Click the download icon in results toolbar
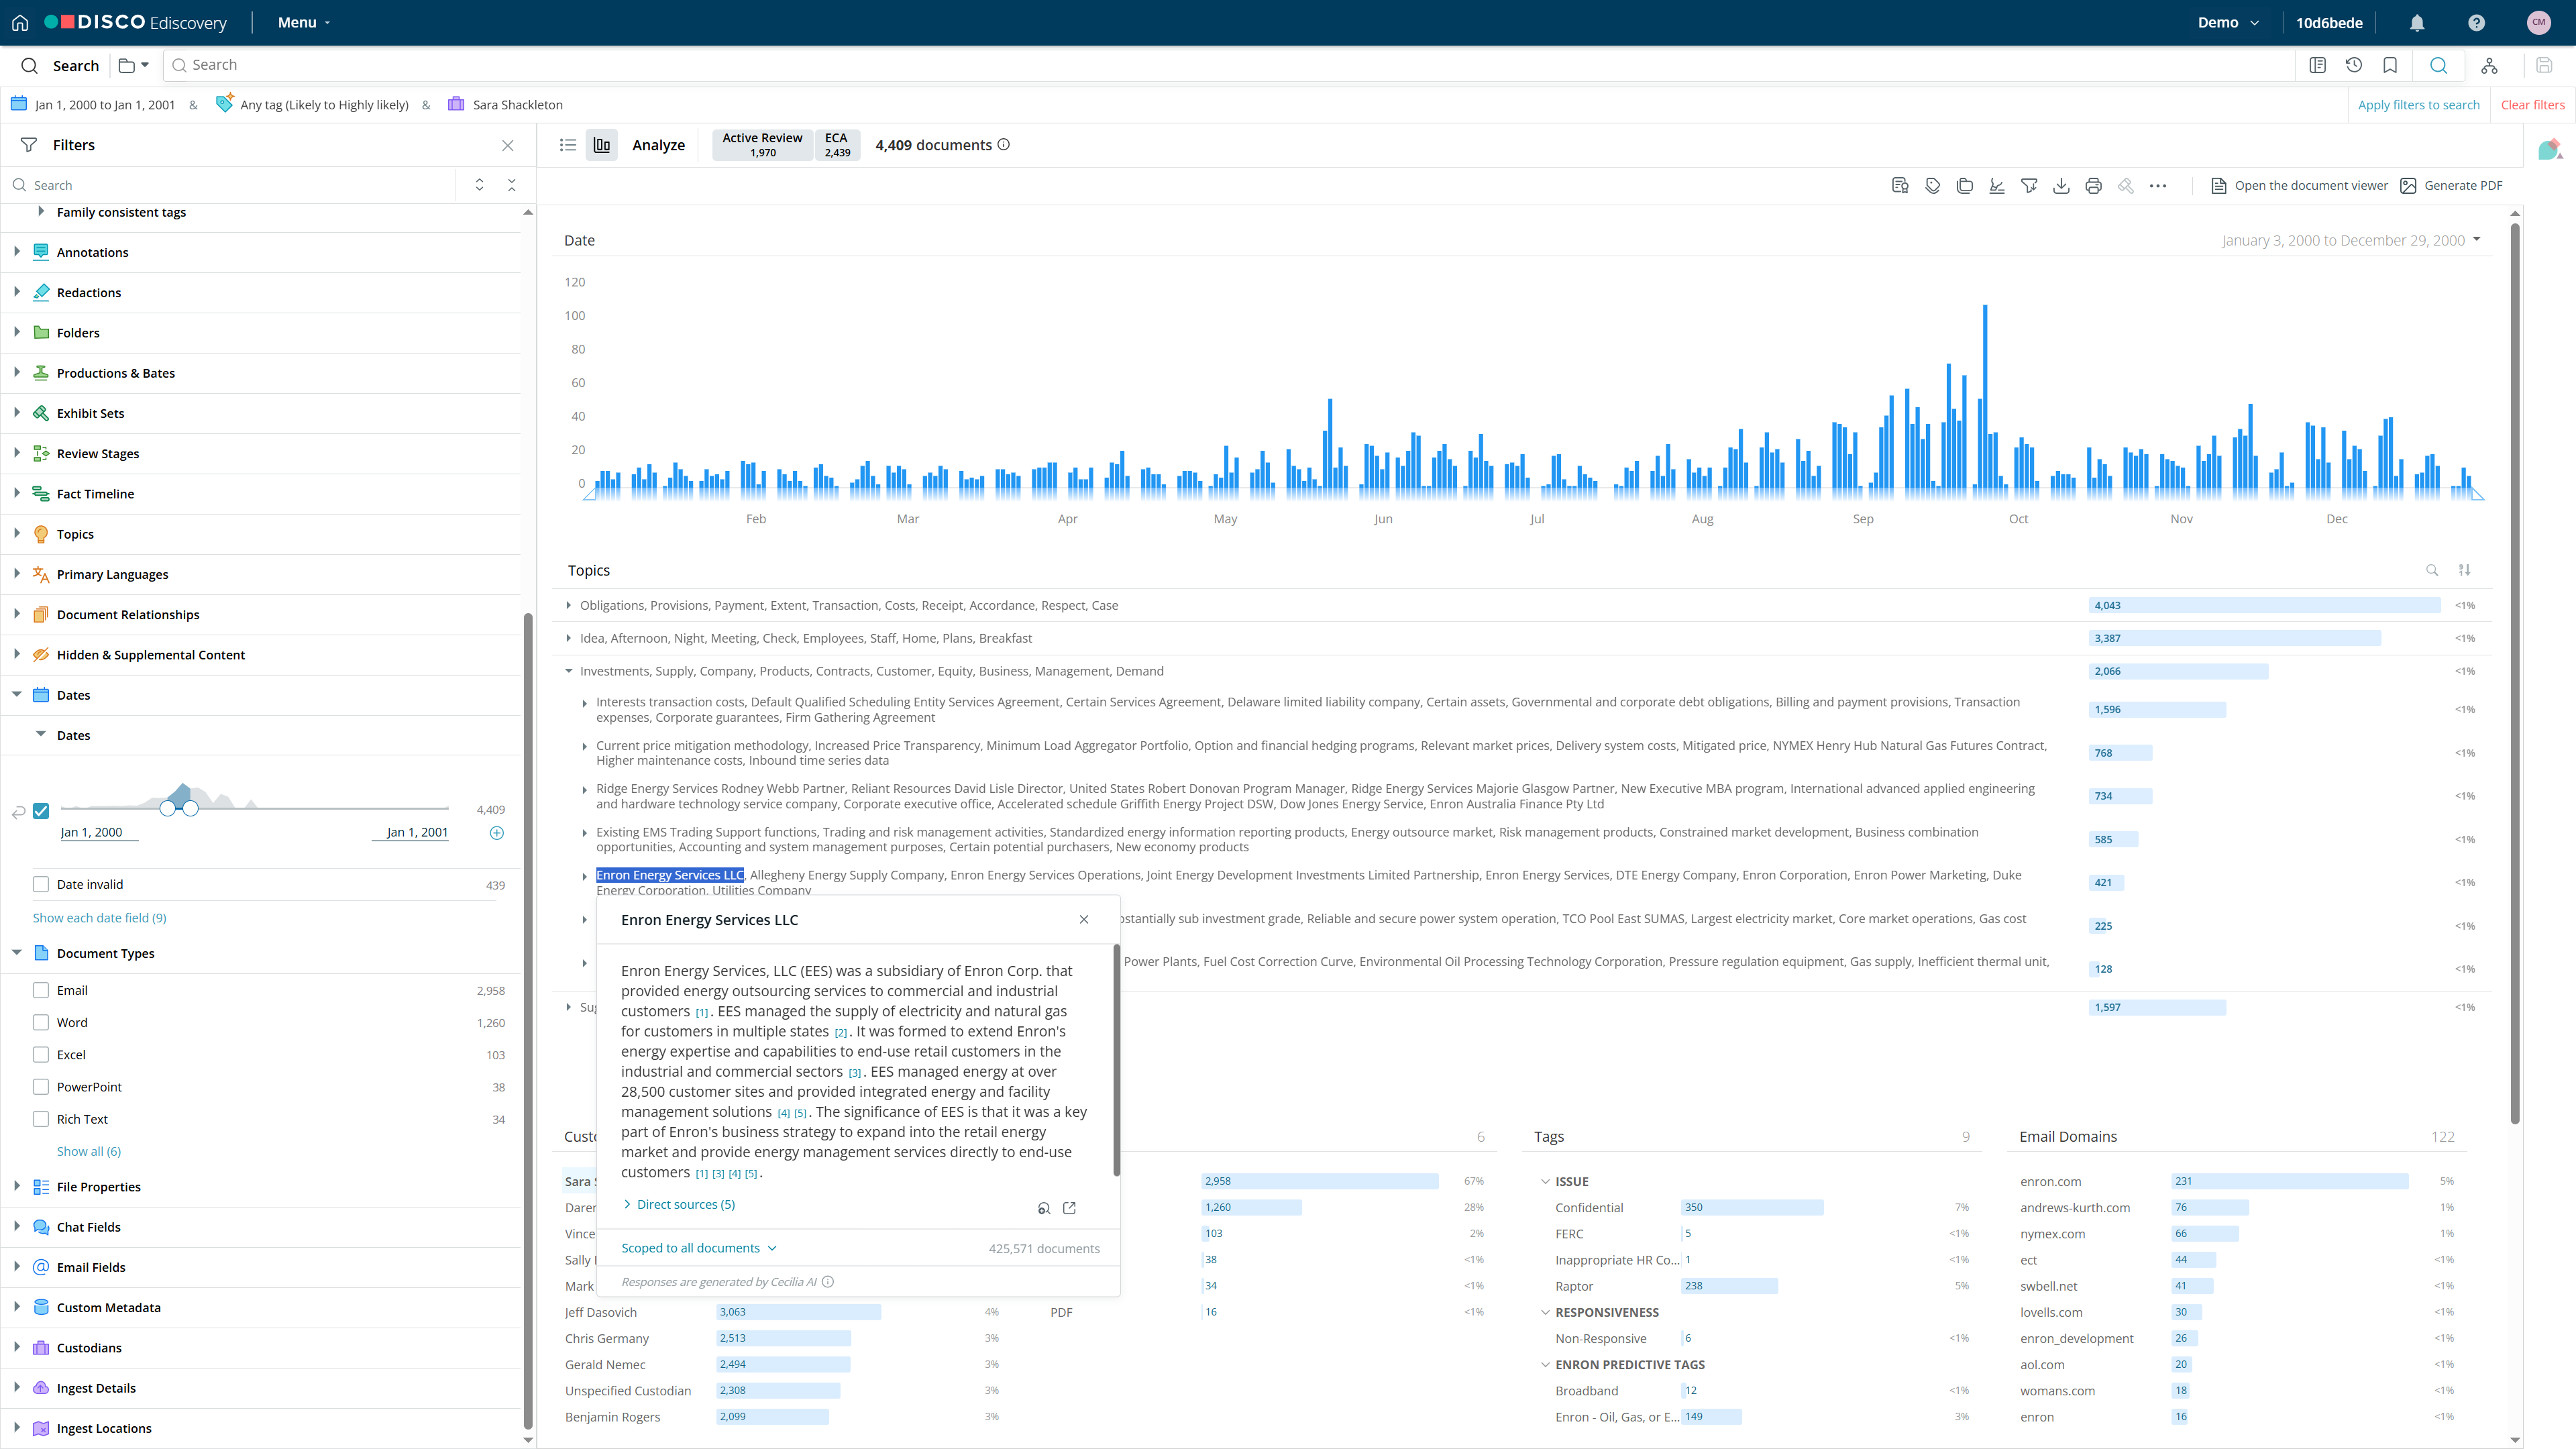This screenshot has width=2576, height=1449. tap(2061, 186)
